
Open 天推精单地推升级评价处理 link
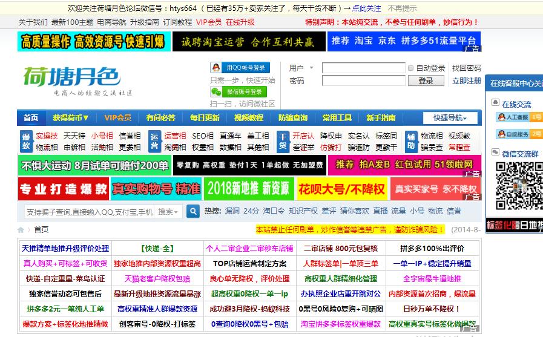point(65,249)
